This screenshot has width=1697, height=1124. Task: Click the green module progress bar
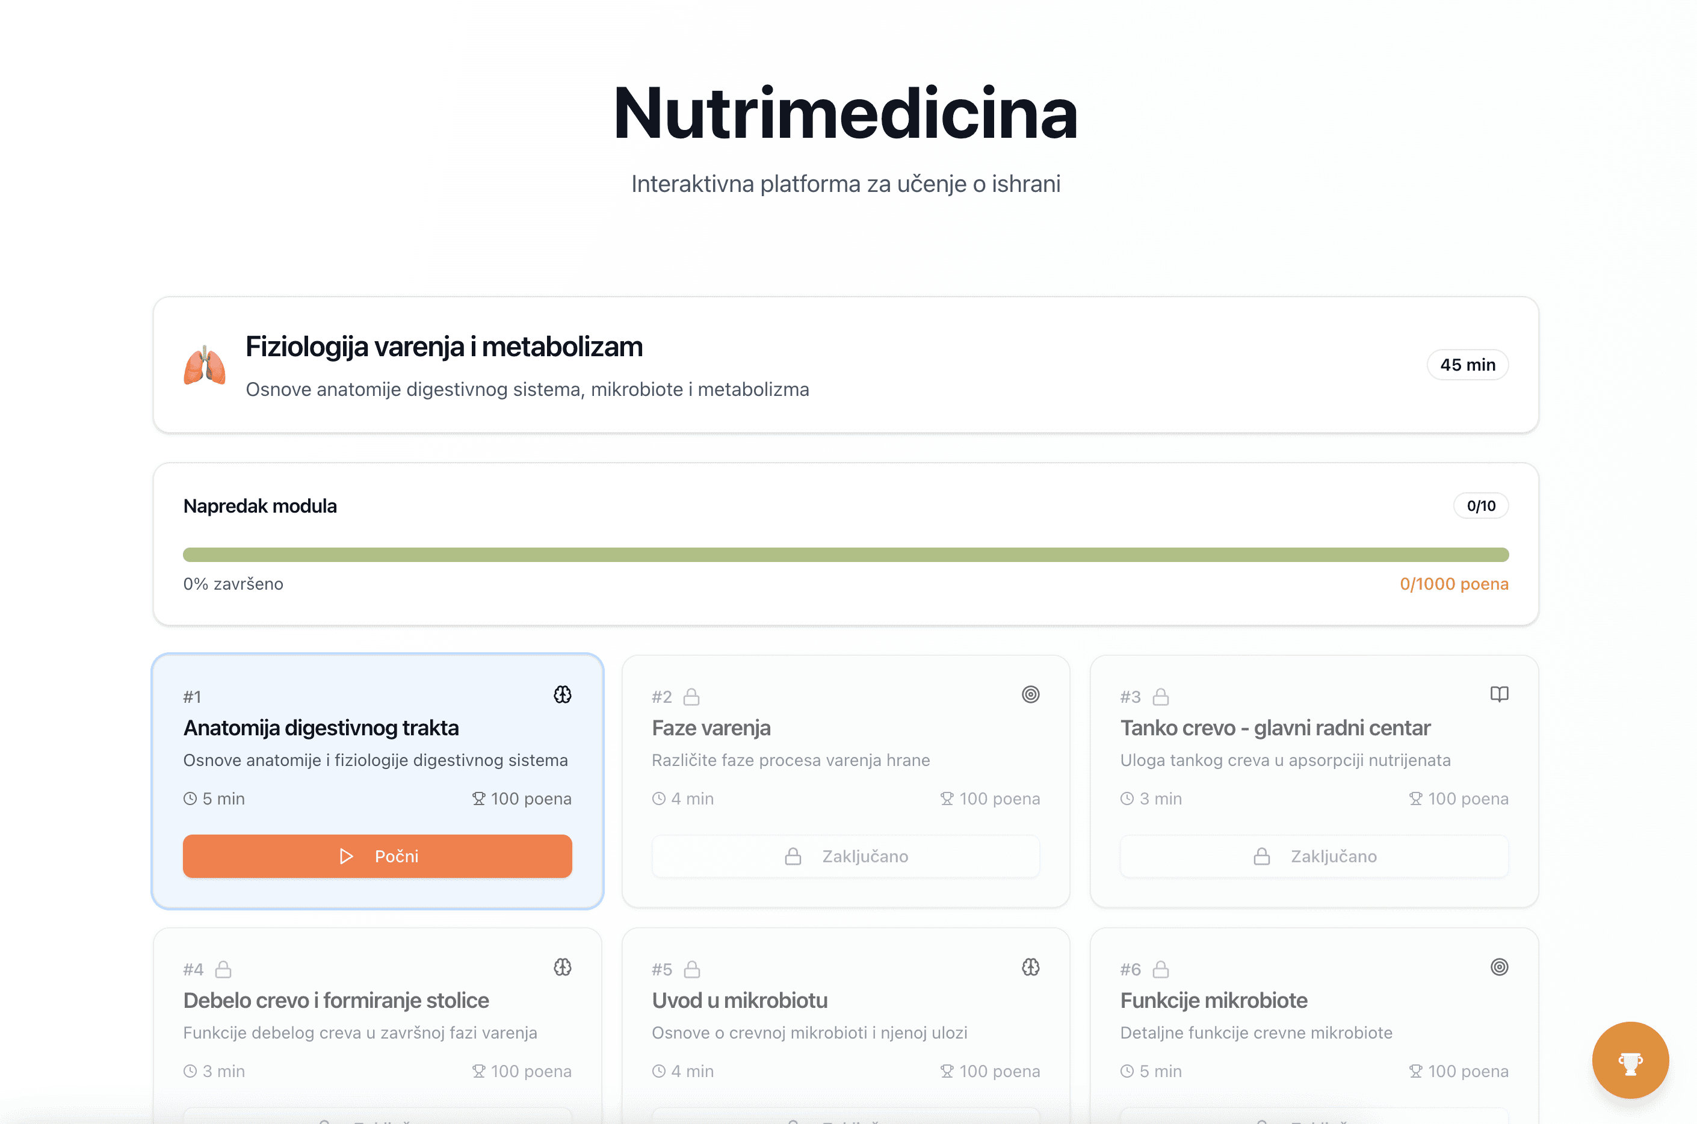(x=846, y=554)
